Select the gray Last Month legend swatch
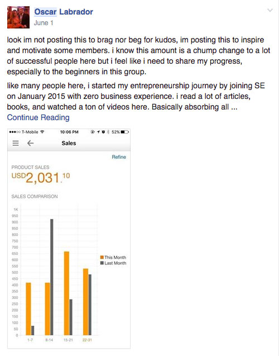 102,263
